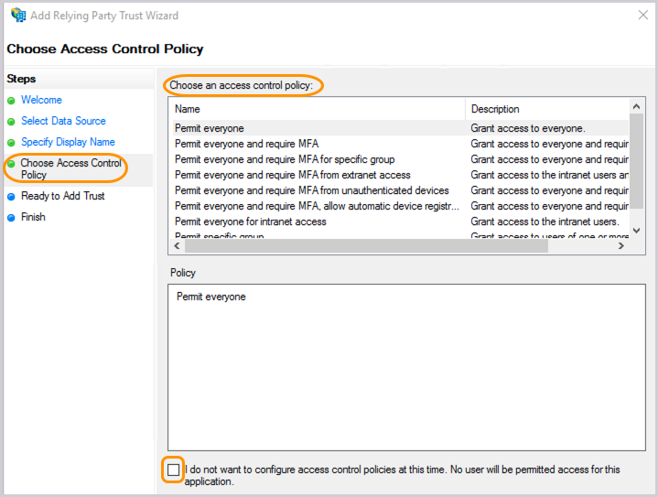
Task: Enable the 'do not want to configure' checkbox
Action: tap(174, 470)
